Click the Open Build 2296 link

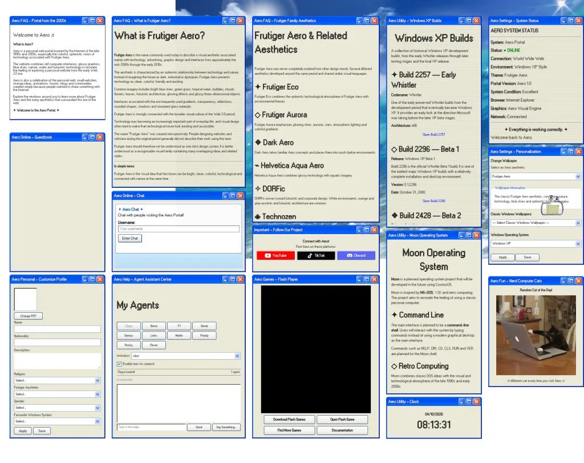point(433,201)
